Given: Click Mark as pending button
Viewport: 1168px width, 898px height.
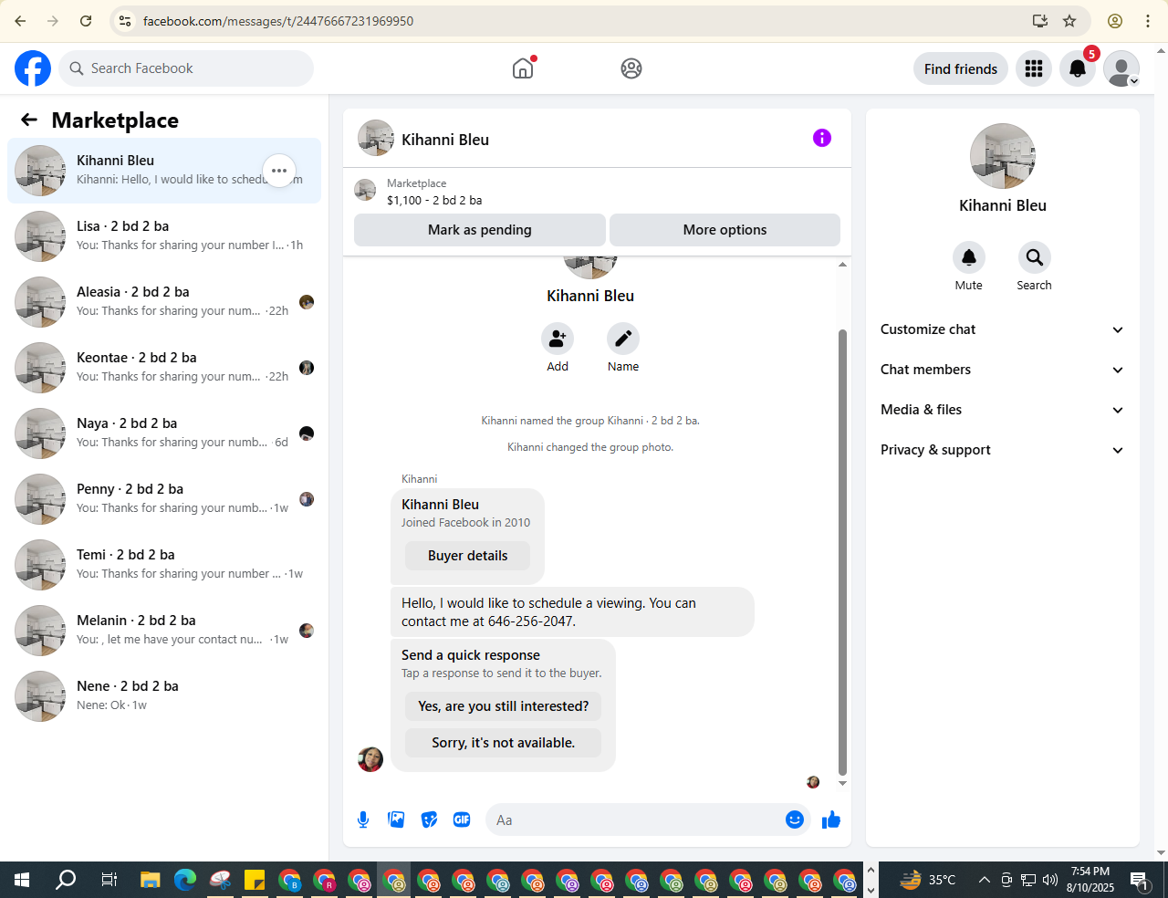Looking at the screenshot, I should tap(480, 230).
